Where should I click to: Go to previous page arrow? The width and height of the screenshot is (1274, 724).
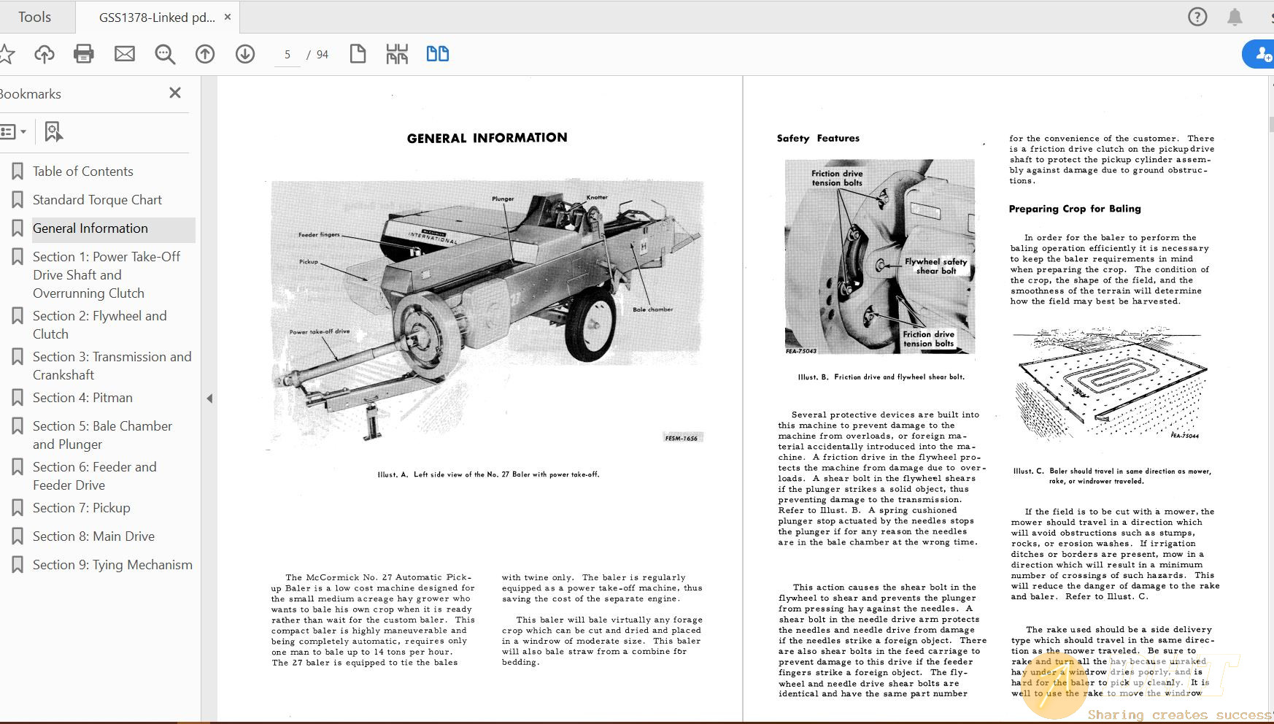[205, 54]
